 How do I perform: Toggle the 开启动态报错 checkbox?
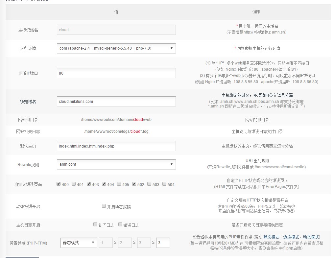point(104,206)
